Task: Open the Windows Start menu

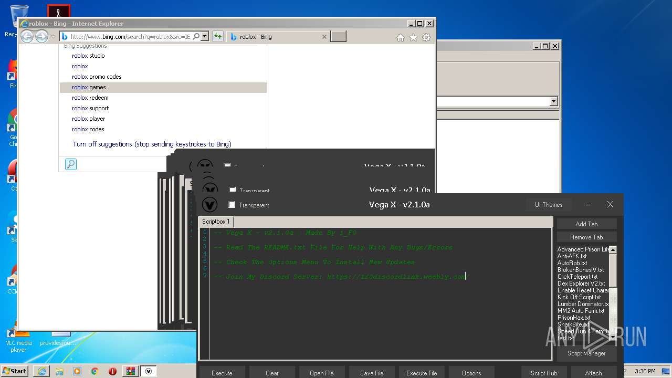Action: 14,371
